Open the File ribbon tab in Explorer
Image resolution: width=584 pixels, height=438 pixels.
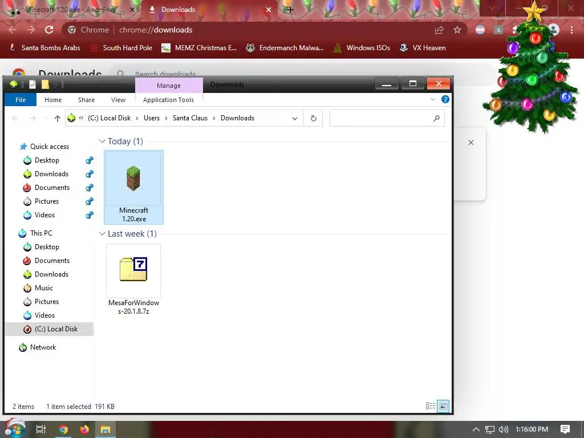(x=21, y=100)
